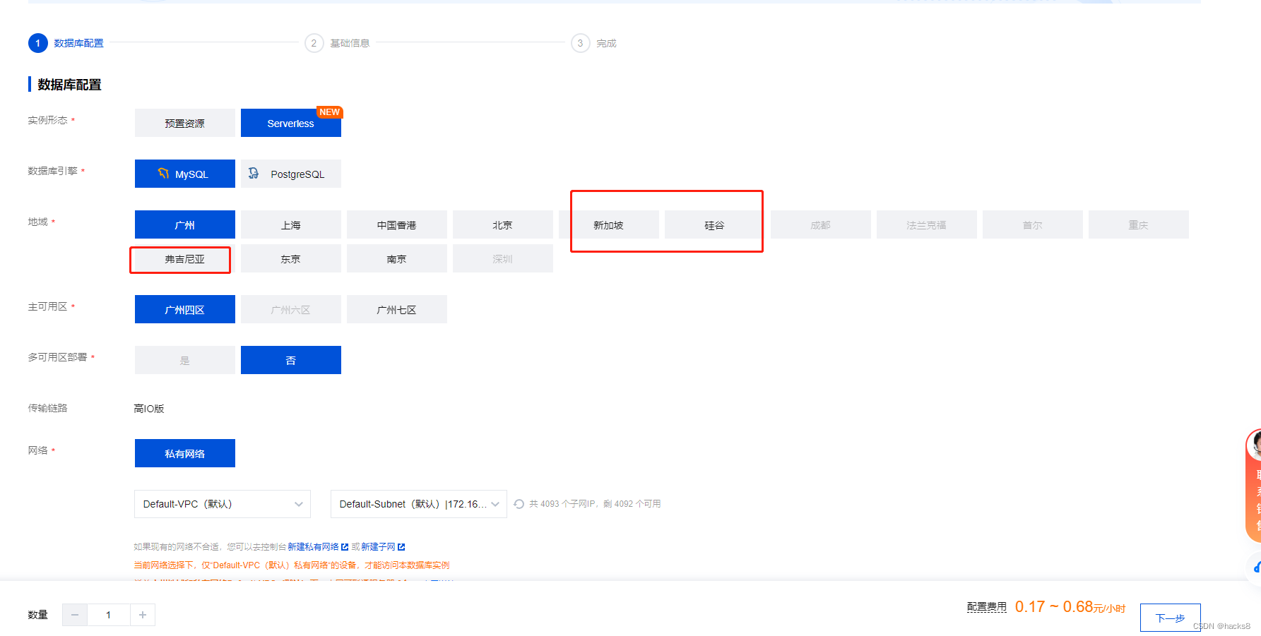Go to step 2 基础信息
The height and width of the screenshot is (636, 1261).
(x=337, y=43)
